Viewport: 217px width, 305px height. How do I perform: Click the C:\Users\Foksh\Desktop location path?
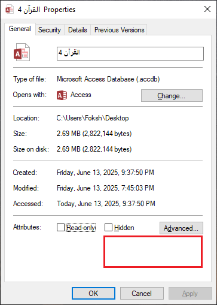[93, 118]
